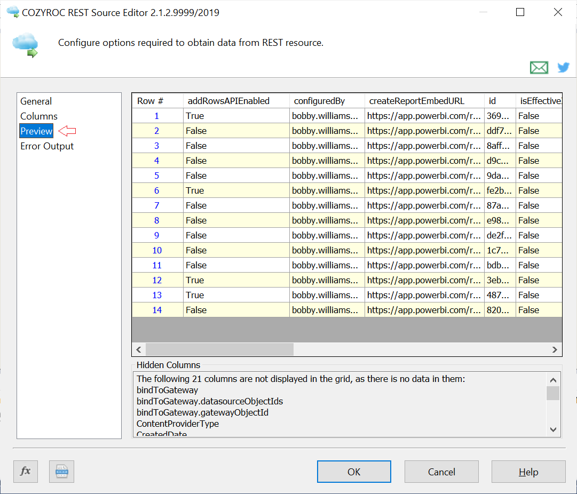The width and height of the screenshot is (577, 494).
Task: Open the email contact envelope icon
Action: (x=539, y=68)
